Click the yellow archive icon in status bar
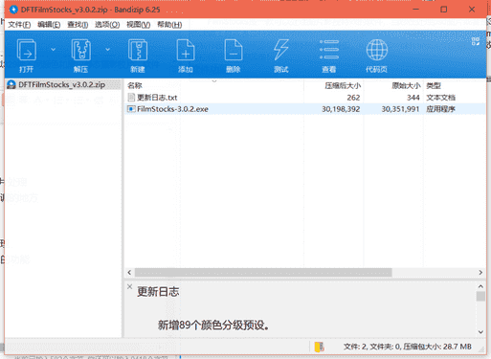This screenshot has height=359, width=491. [x=319, y=347]
